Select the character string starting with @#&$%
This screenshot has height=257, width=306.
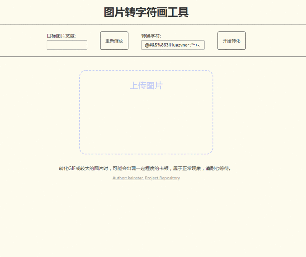(x=172, y=45)
